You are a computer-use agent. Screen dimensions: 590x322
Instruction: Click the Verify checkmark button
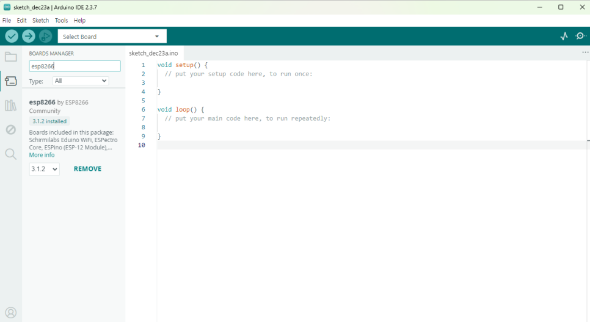[12, 37]
